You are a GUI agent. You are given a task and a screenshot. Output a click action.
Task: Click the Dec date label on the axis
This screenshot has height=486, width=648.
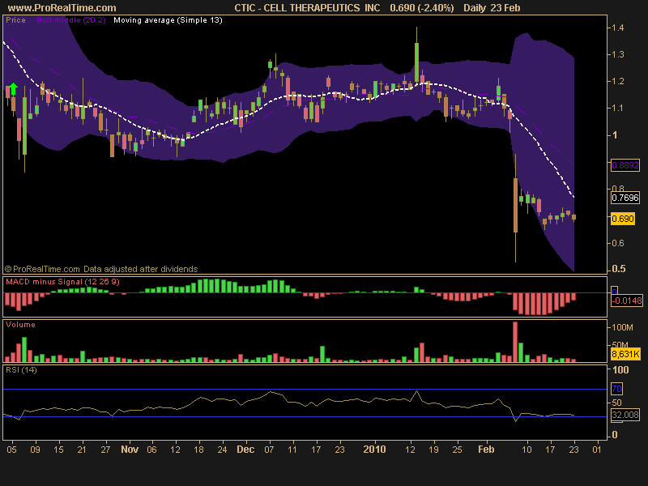tap(245, 450)
